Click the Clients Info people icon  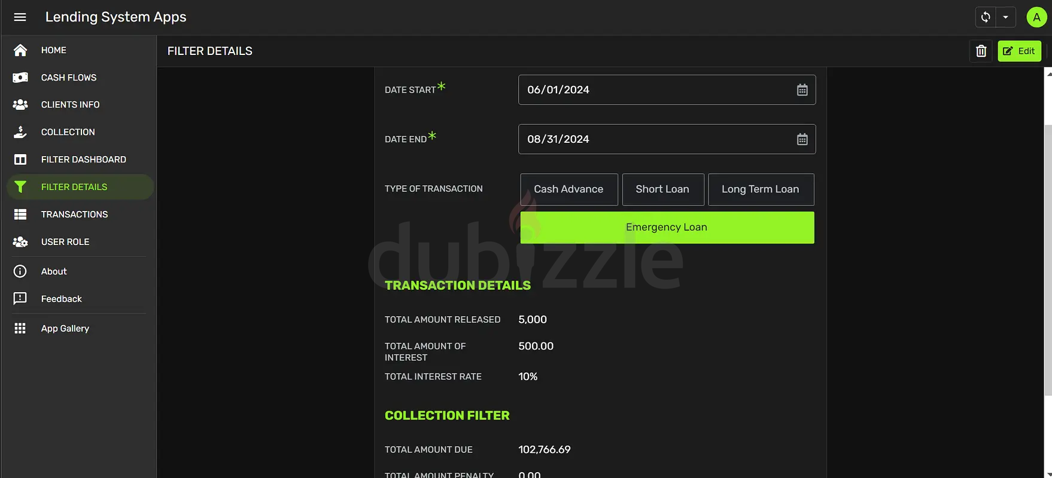(x=20, y=105)
